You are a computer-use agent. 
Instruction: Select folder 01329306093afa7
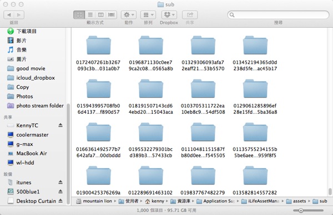pyautogui.click(x=203, y=45)
